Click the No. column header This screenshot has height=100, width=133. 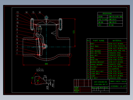pos(88,41)
